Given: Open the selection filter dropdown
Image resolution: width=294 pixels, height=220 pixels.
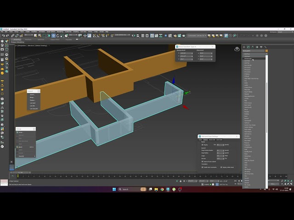Looking at the screenshot, I should (28, 35).
